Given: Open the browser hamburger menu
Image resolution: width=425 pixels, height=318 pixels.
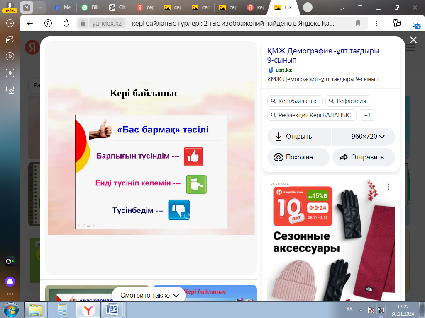Looking at the screenshot, I should [x=360, y=7].
